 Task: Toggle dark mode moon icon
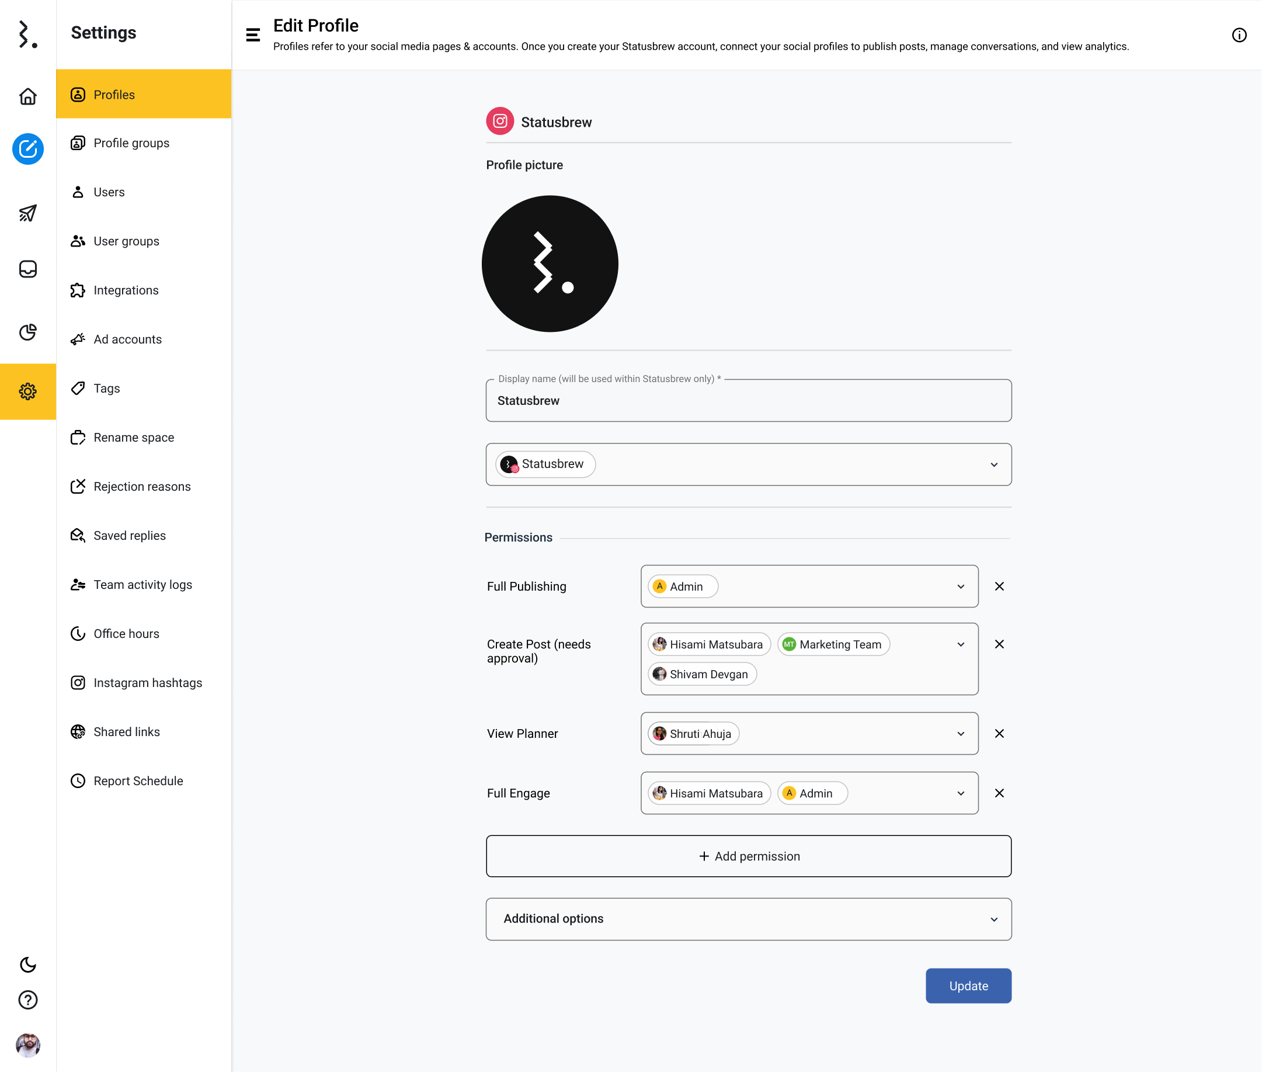28,965
